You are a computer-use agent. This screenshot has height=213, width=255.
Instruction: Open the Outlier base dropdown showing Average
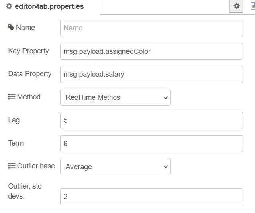[115, 166]
